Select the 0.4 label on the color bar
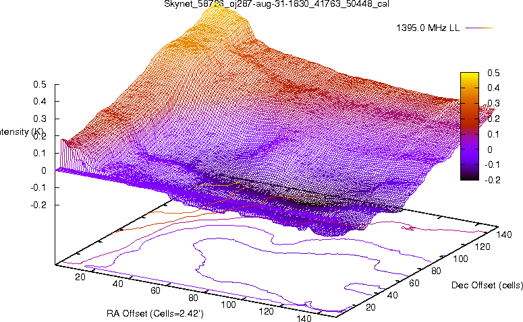Screen dimensions: 523x322 [494, 88]
